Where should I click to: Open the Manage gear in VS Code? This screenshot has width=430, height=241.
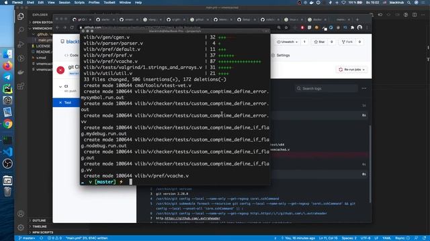click(x=21, y=227)
